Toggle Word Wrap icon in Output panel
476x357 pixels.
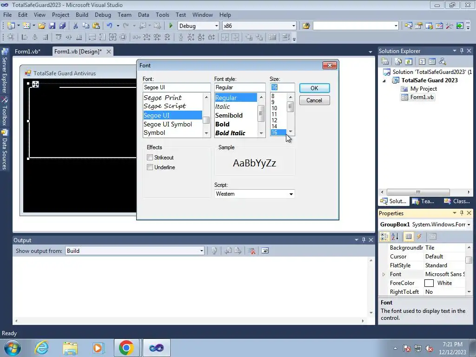coord(265,251)
